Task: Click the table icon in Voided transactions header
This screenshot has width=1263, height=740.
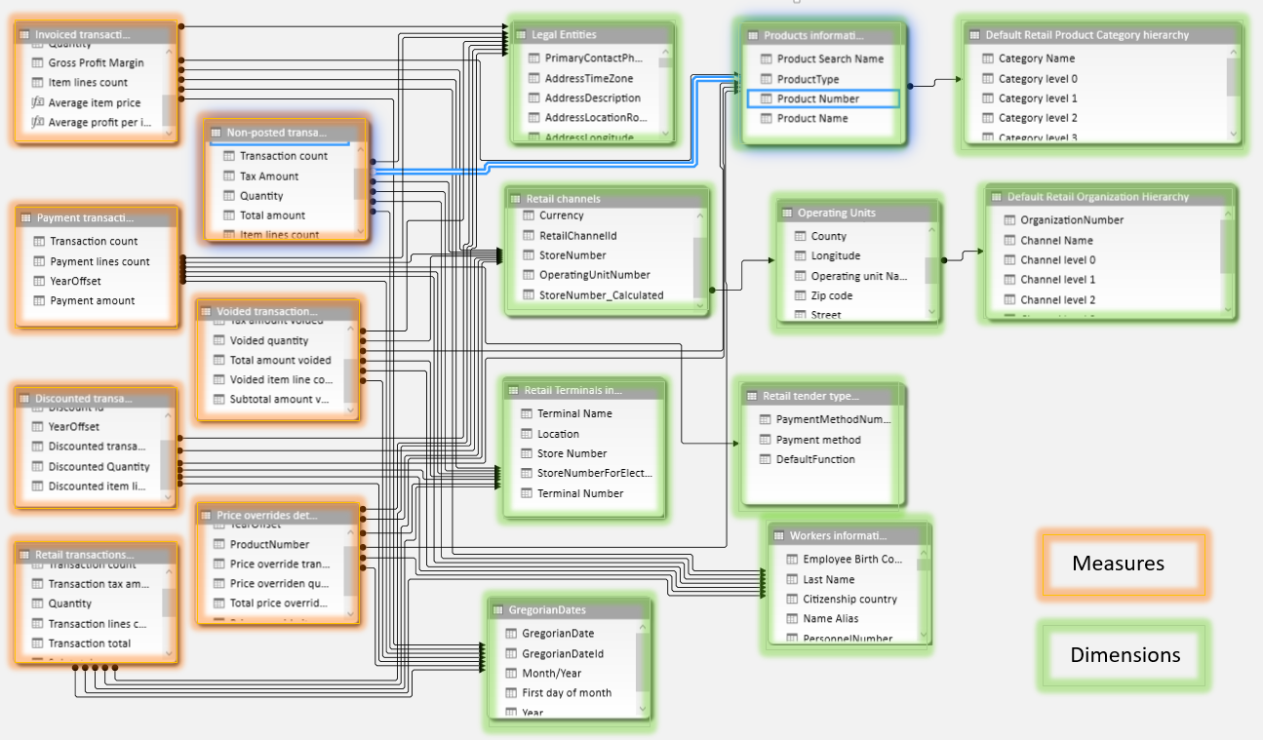Action: pos(205,312)
